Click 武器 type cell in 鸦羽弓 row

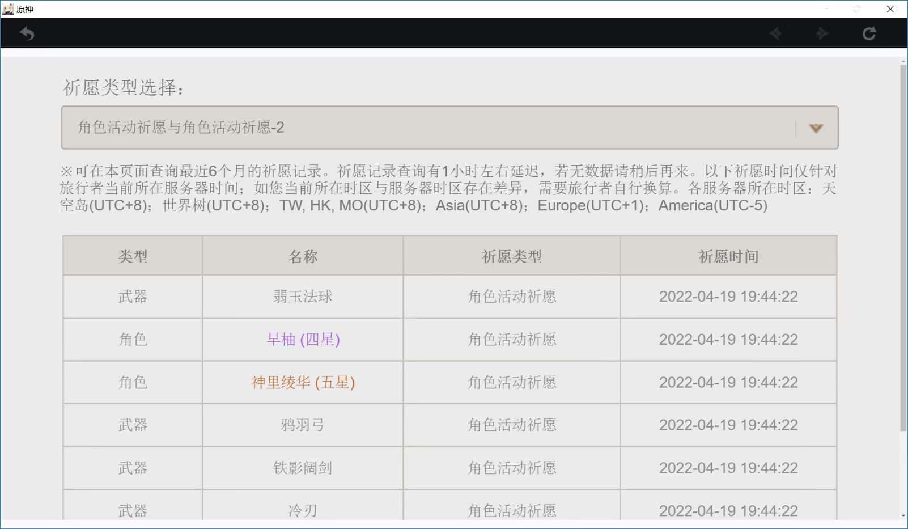(x=133, y=425)
